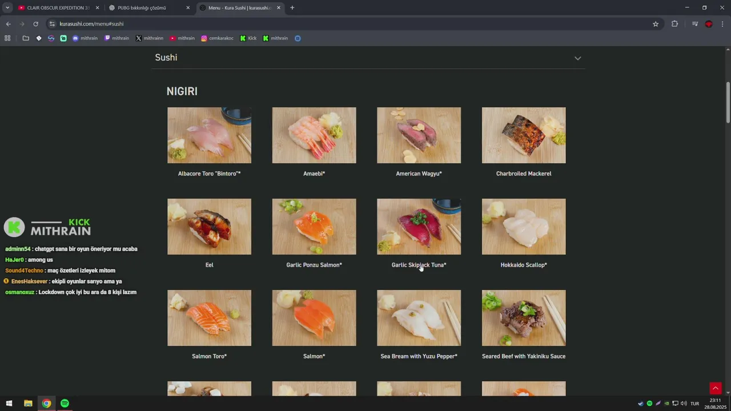
Task: Select the Sea Bream with Yuzu Pepper photo
Action: [419, 318]
